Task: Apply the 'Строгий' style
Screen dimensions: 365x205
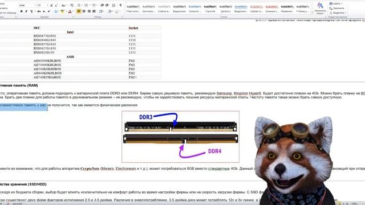Action: 210,9
